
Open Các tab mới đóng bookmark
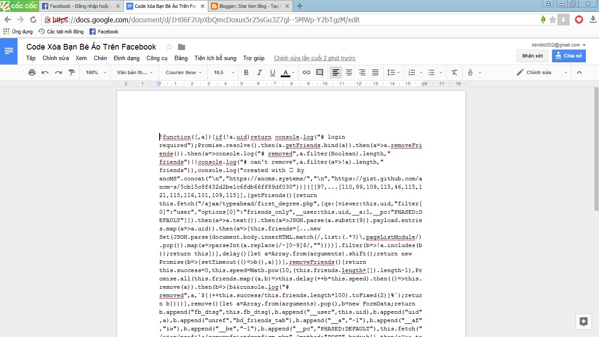click(61, 32)
